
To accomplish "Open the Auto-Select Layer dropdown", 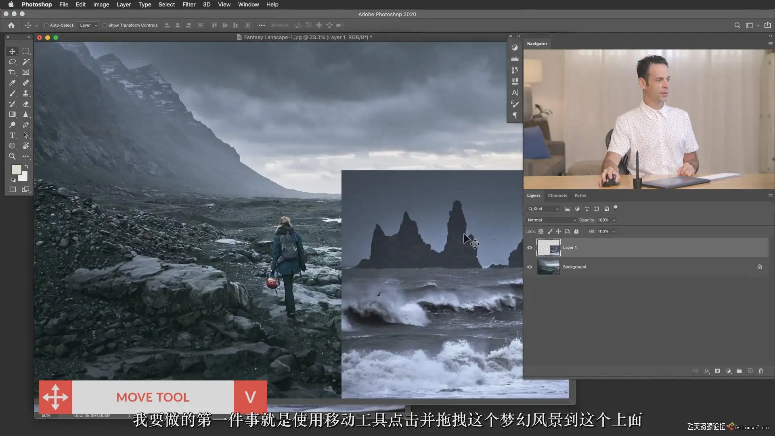I will coord(88,25).
